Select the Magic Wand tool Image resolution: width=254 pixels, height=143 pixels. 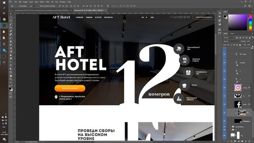[x=11, y=24]
